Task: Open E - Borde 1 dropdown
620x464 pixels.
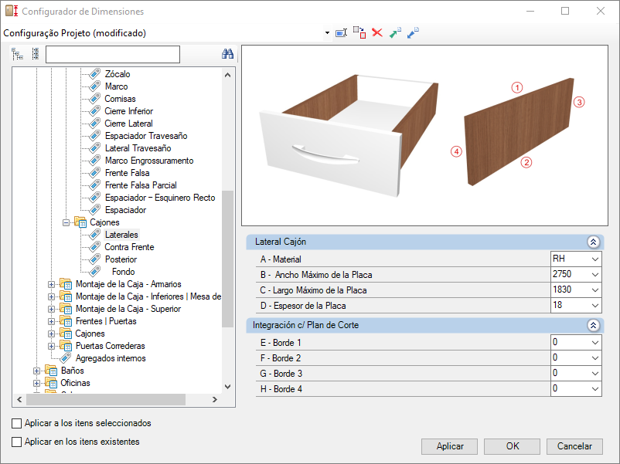Action: [594, 343]
